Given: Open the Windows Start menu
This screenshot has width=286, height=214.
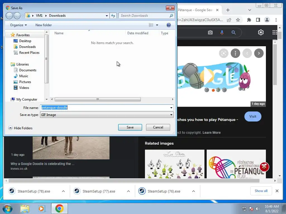Looking at the screenshot, I should 7,208.
